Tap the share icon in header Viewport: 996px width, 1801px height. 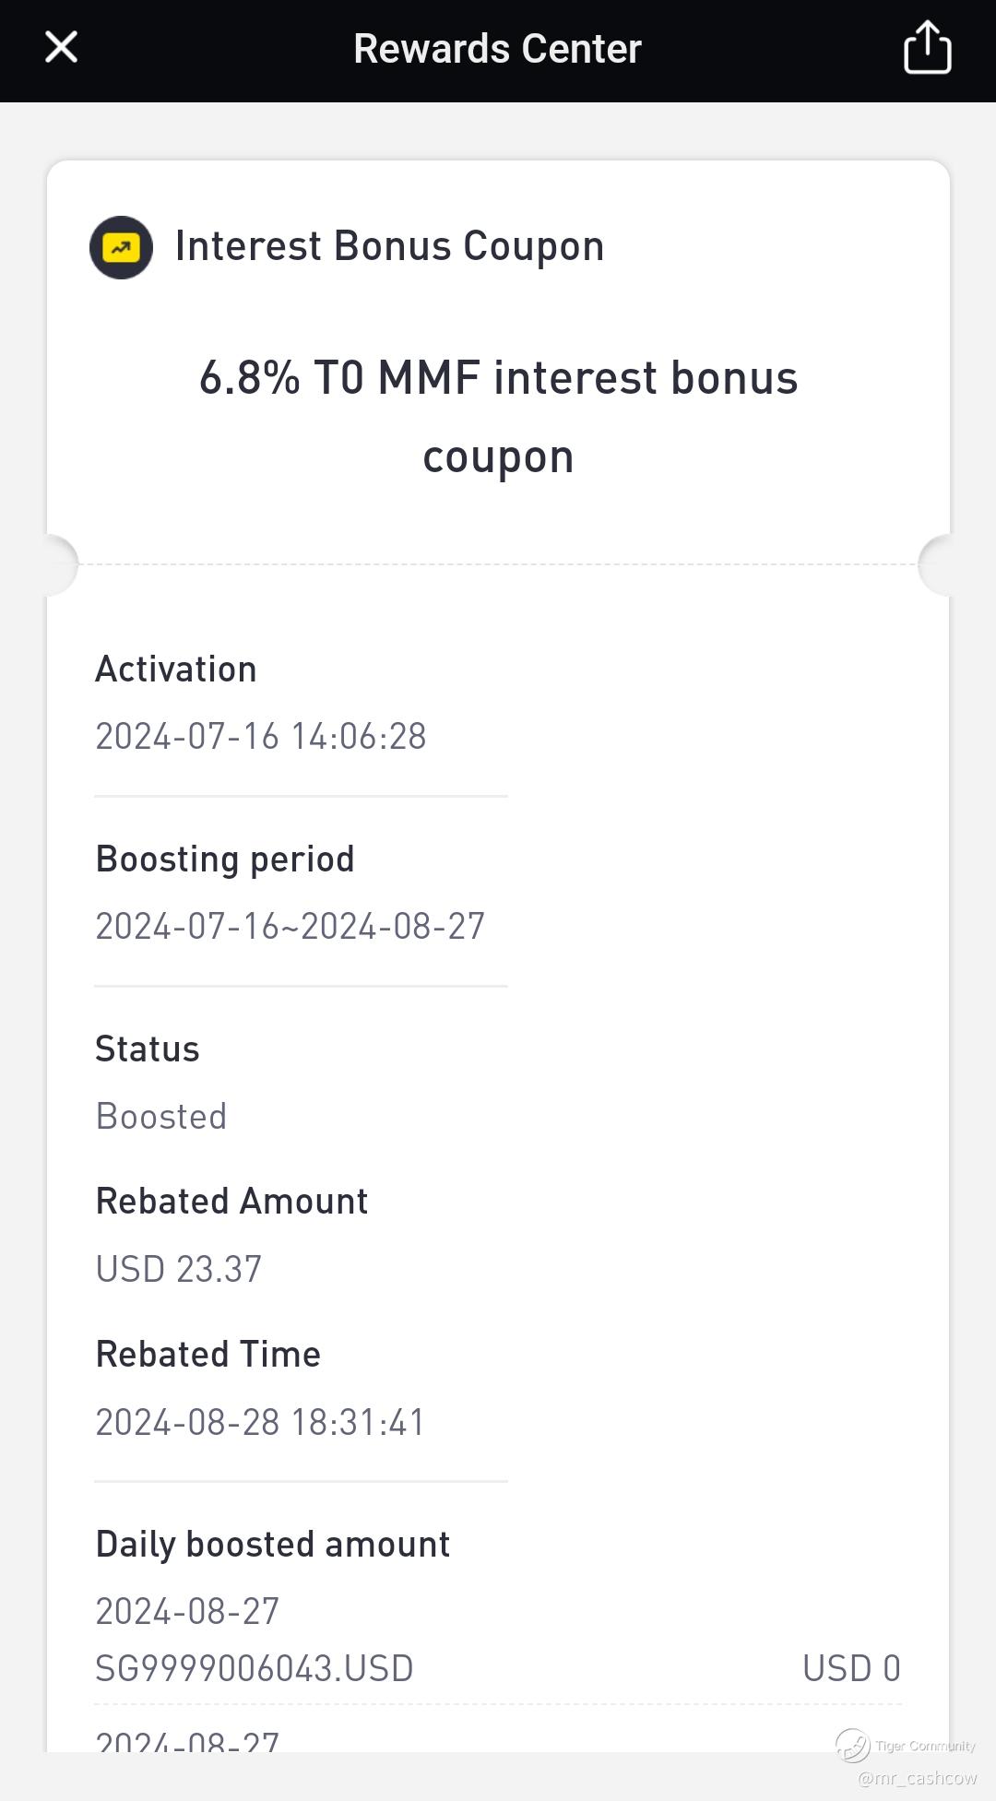click(x=927, y=47)
